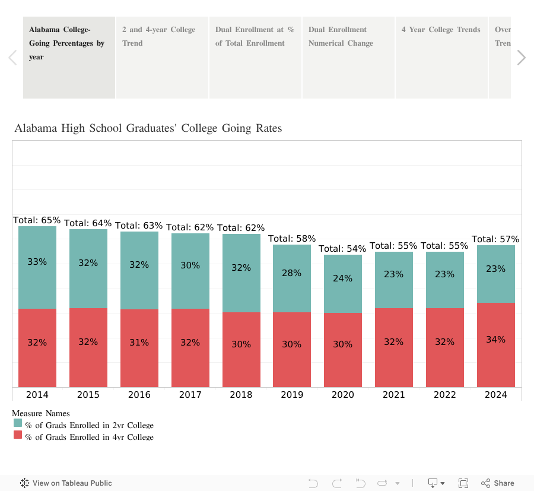Select the Revert icon to reset the dashboard
534x491 pixels.
(x=360, y=483)
